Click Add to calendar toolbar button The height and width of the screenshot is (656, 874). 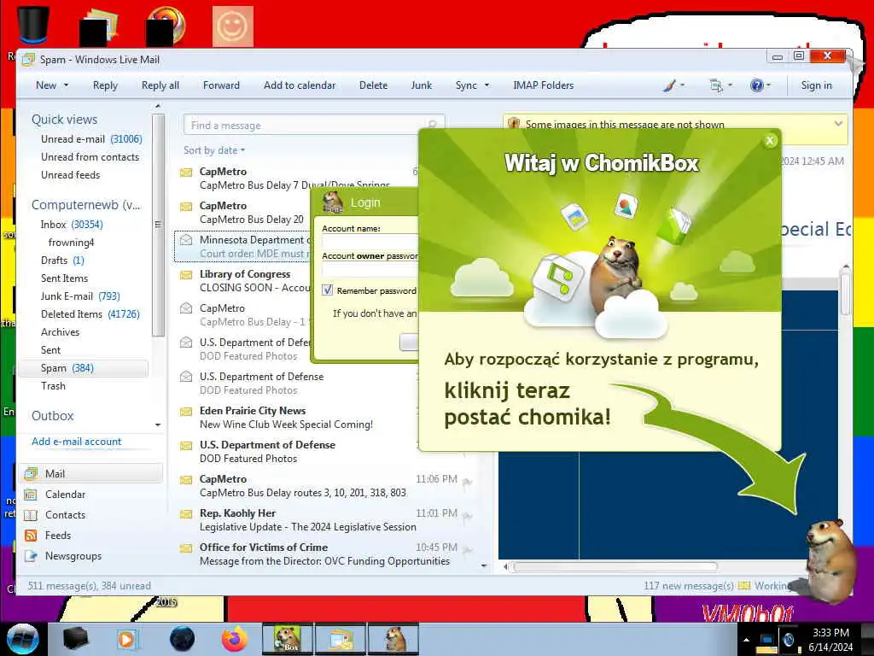point(300,85)
